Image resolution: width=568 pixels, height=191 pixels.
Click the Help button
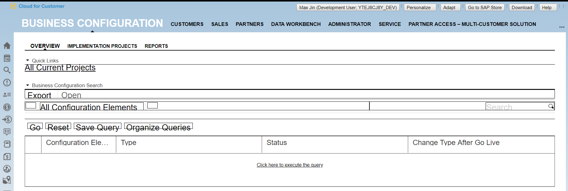click(548, 7)
